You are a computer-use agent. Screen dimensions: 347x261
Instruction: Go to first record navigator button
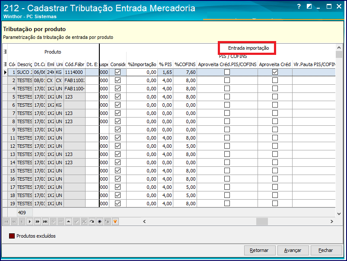[x=6, y=222]
